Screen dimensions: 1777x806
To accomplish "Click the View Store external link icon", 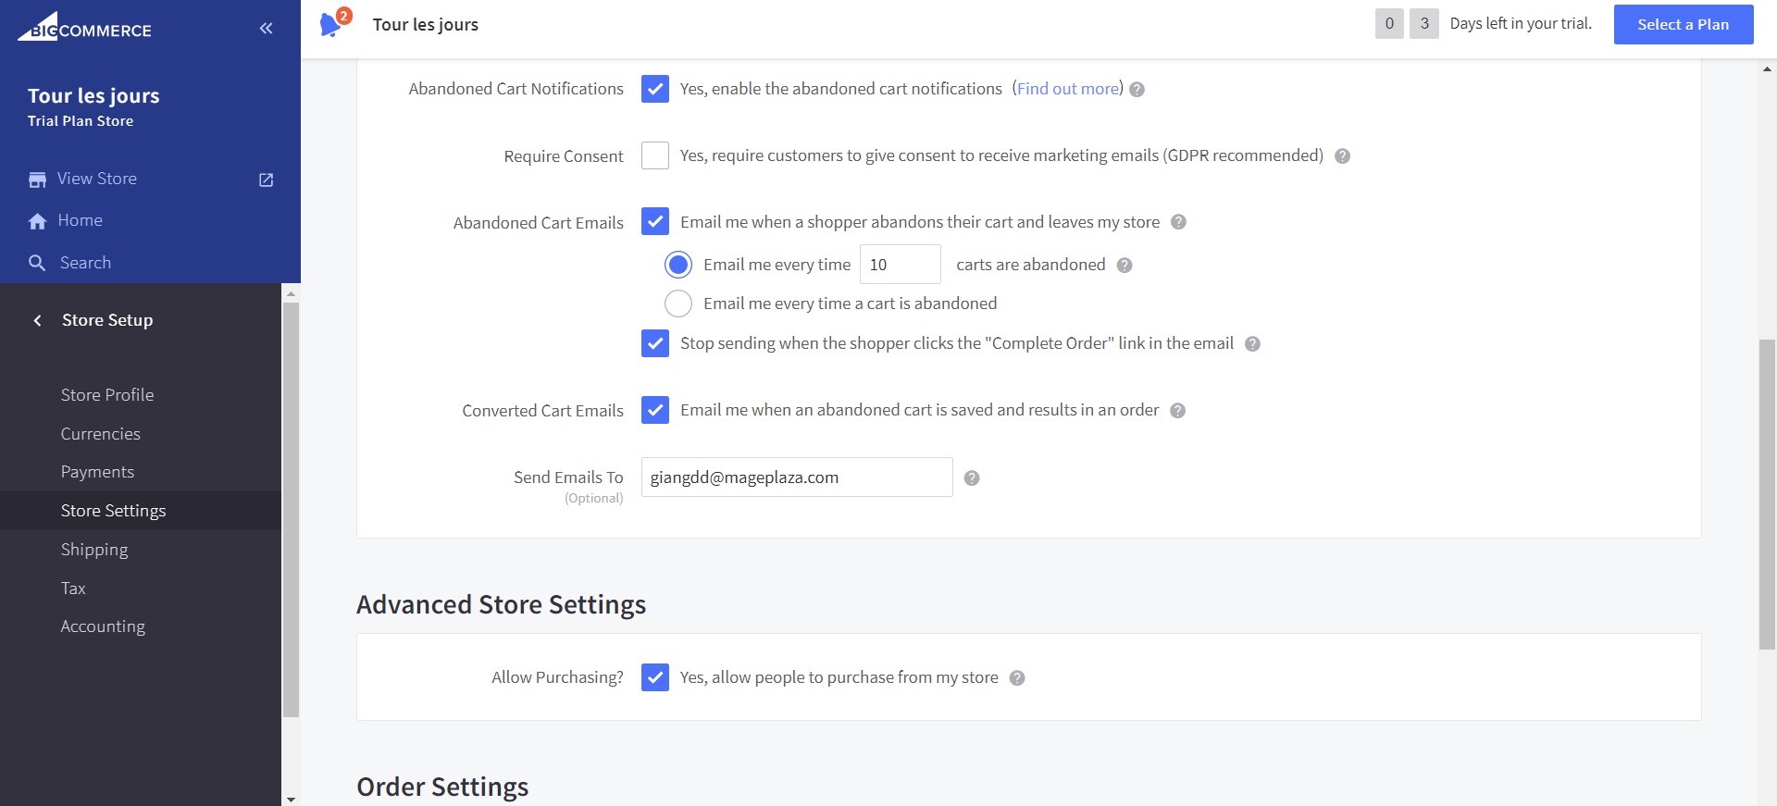I will (266, 180).
